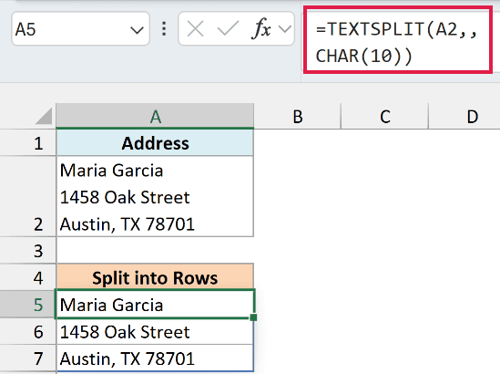This screenshot has height=374, width=500.
Task: Confirm formula entry with checkmark icon
Action: pos(228,29)
